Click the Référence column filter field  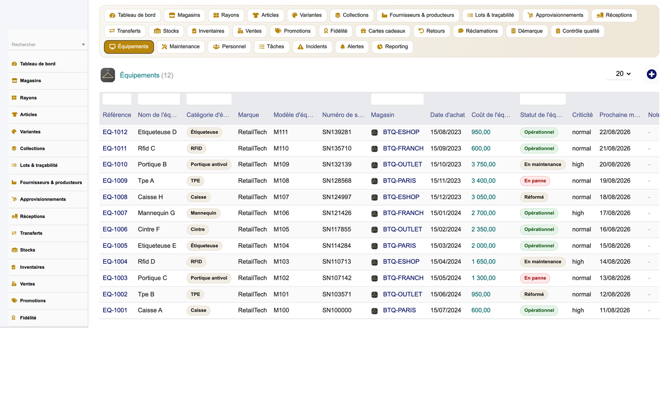coord(117,99)
